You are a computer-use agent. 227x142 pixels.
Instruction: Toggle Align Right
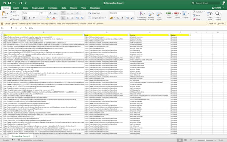coord(72,18)
